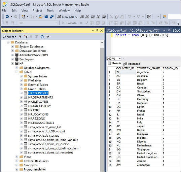
Task: Click the Stop square icon beside Execute
Action: (81, 23)
